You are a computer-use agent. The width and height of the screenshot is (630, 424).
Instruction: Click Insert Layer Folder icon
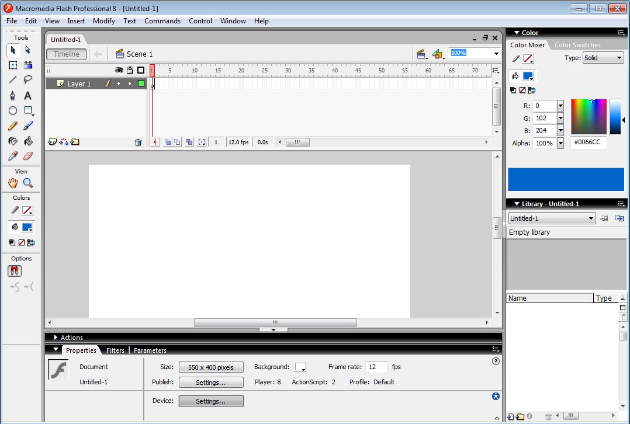(75, 142)
